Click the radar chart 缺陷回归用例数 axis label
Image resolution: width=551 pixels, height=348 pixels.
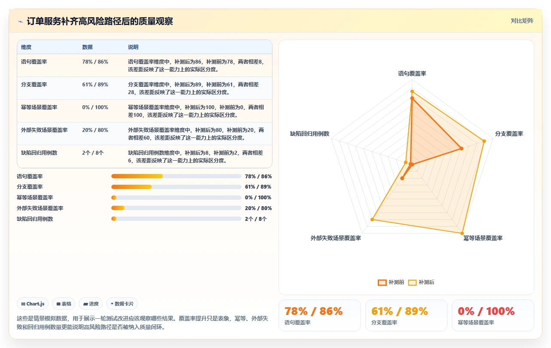point(309,134)
